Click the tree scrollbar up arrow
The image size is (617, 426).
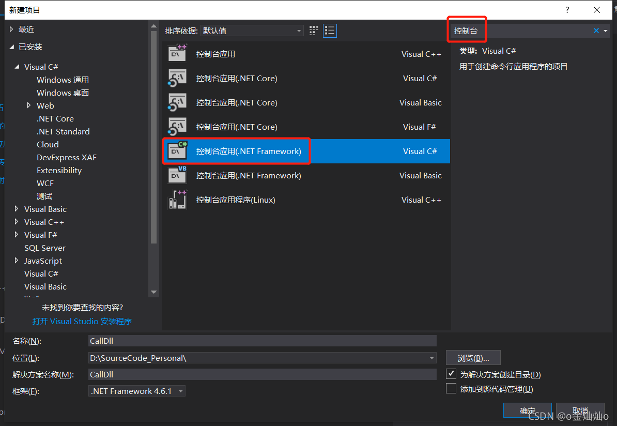pos(154,26)
